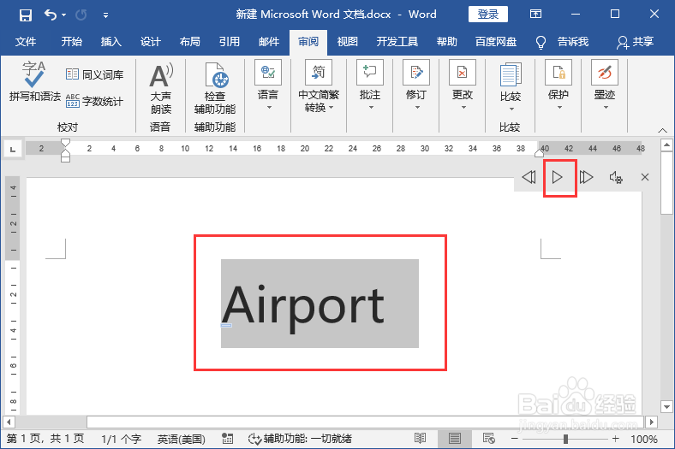The height and width of the screenshot is (449, 675).
Task: Open zoom dialog via 100% label
Action: click(x=644, y=439)
